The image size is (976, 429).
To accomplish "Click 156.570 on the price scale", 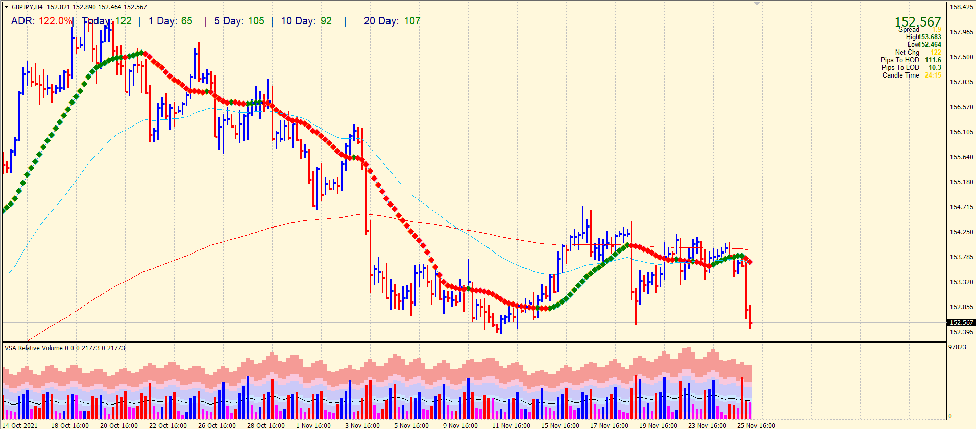I will click(961, 107).
